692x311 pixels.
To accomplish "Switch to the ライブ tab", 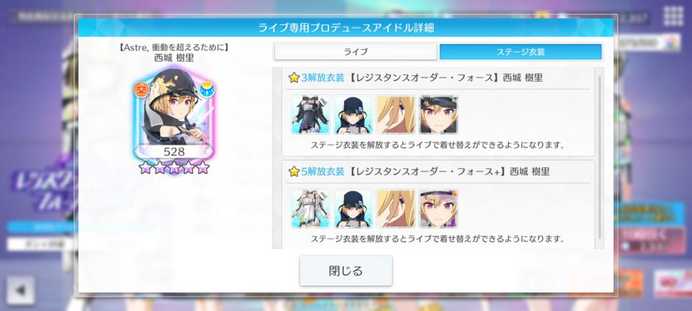I will point(355,52).
